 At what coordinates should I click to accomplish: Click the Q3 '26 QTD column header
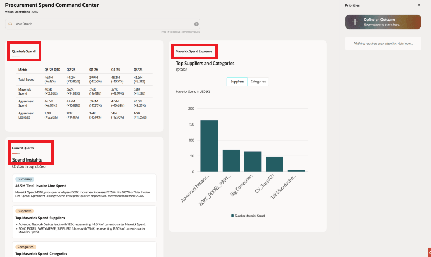point(52,70)
